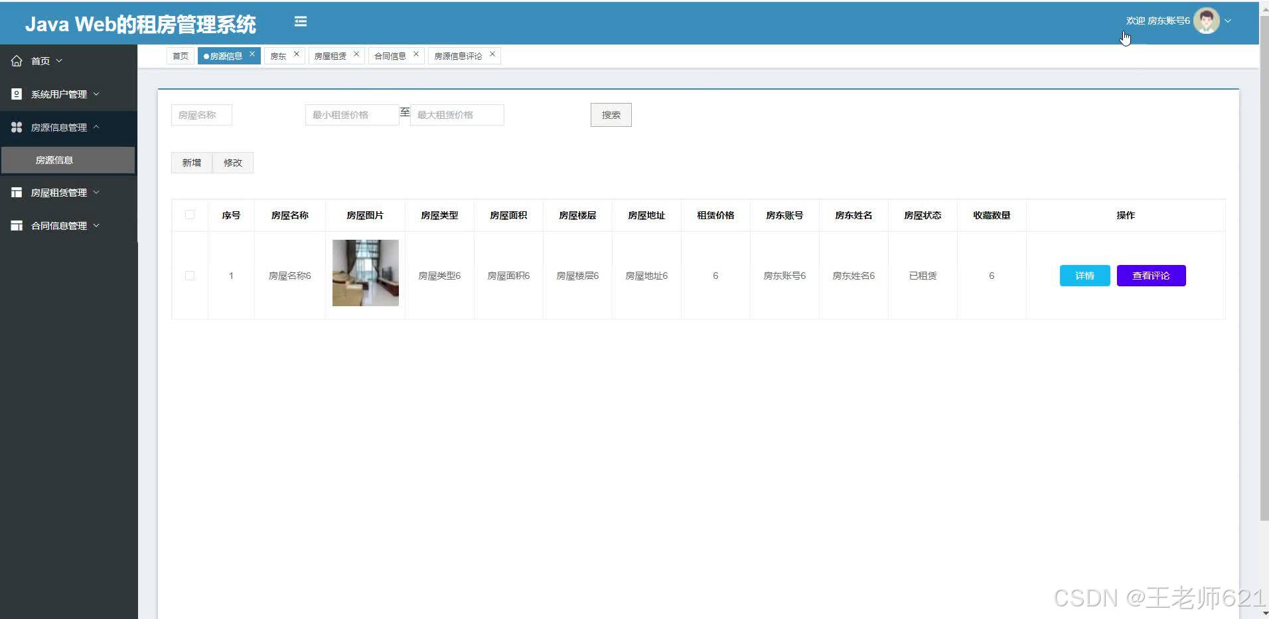Click the 系统用户管理 sidebar icon

pyautogui.click(x=17, y=94)
